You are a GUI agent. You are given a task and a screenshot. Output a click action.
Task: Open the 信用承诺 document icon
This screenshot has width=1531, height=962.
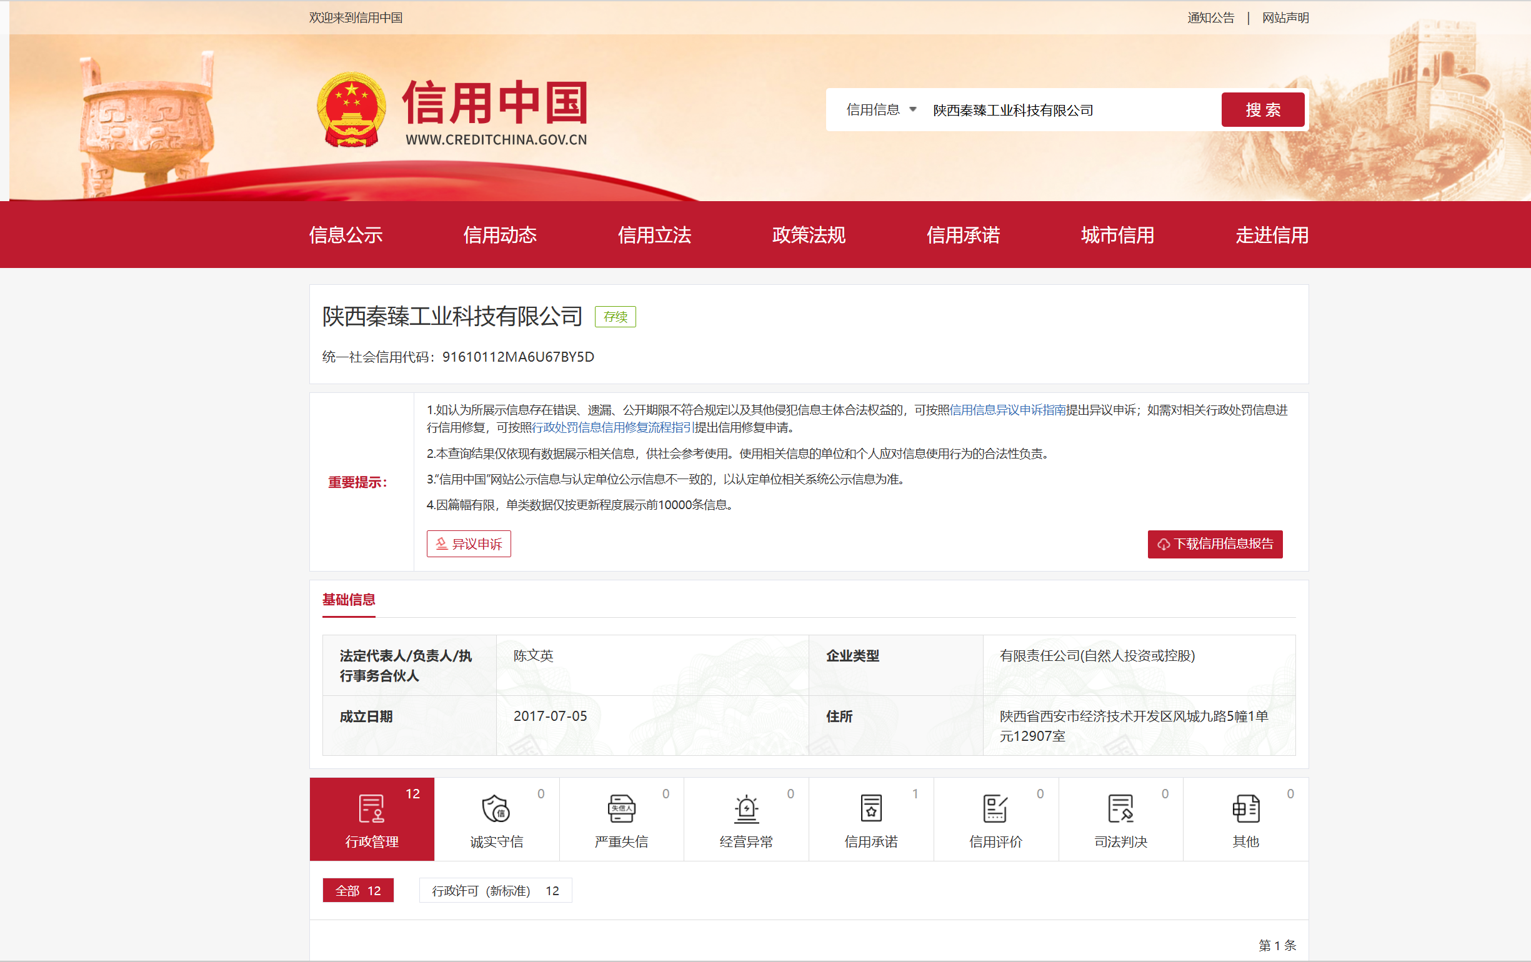coord(870,808)
